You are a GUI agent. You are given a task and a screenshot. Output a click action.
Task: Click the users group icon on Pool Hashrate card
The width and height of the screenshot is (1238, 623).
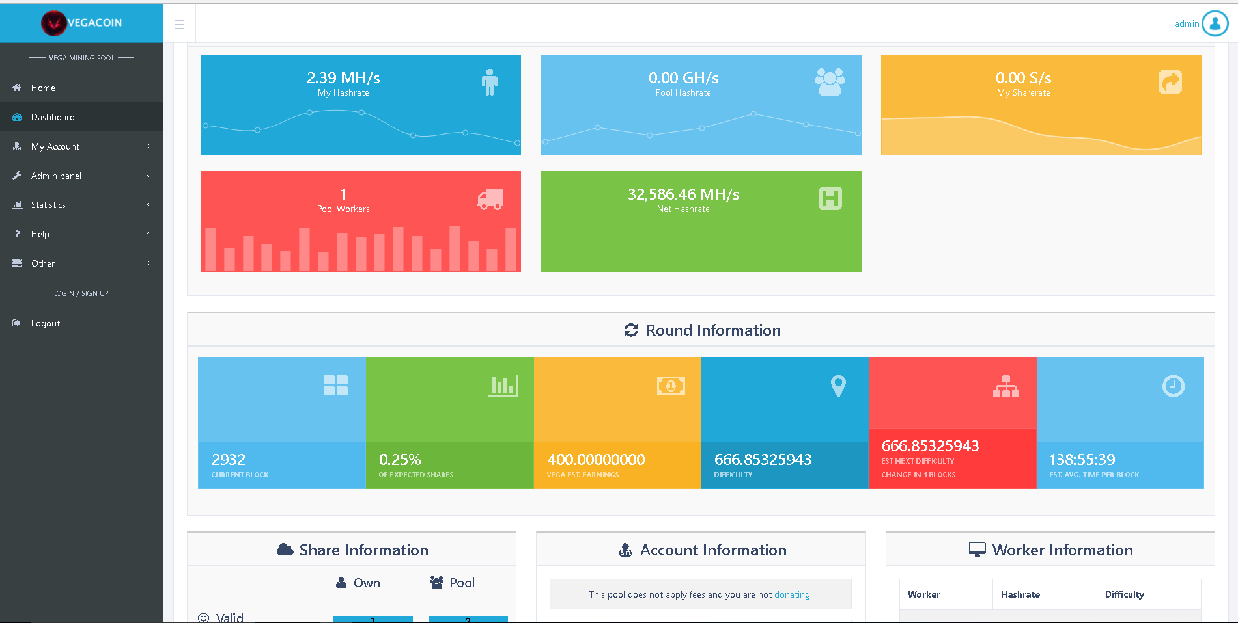pyautogui.click(x=830, y=82)
